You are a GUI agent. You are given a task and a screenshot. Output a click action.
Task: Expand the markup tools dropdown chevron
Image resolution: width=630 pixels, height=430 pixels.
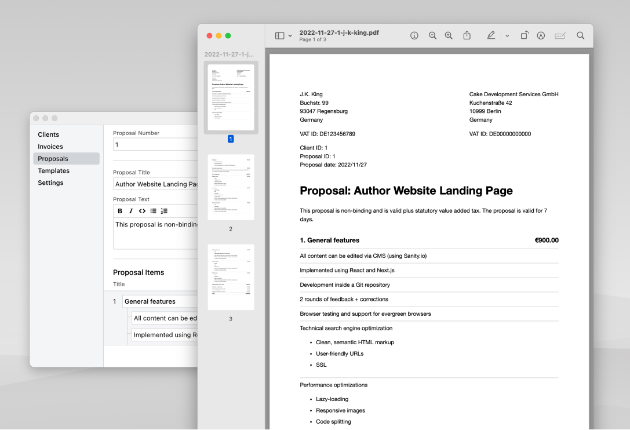[507, 35]
